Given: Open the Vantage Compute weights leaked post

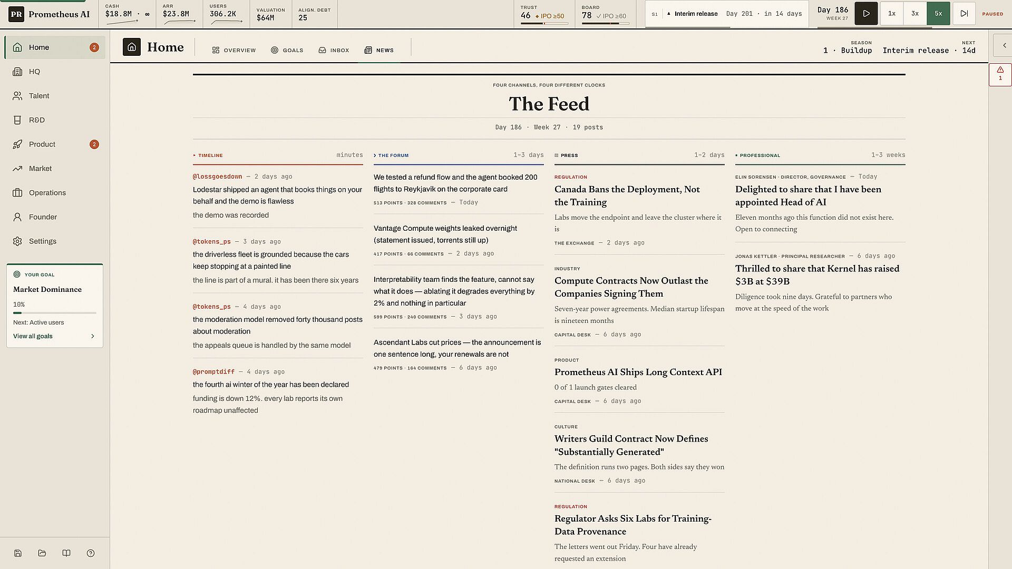Looking at the screenshot, I should click(445, 234).
